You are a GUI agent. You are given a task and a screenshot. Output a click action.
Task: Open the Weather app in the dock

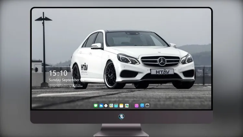(x=101, y=106)
